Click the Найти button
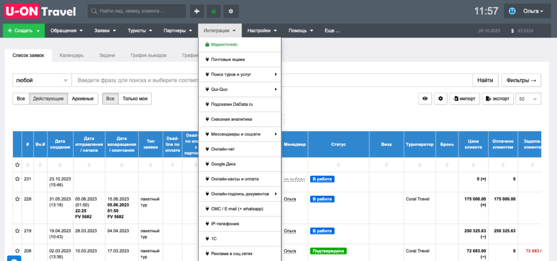 pyautogui.click(x=485, y=80)
